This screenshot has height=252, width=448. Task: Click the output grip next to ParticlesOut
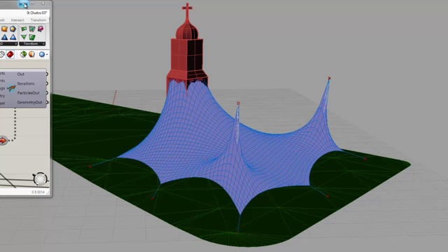47,93
